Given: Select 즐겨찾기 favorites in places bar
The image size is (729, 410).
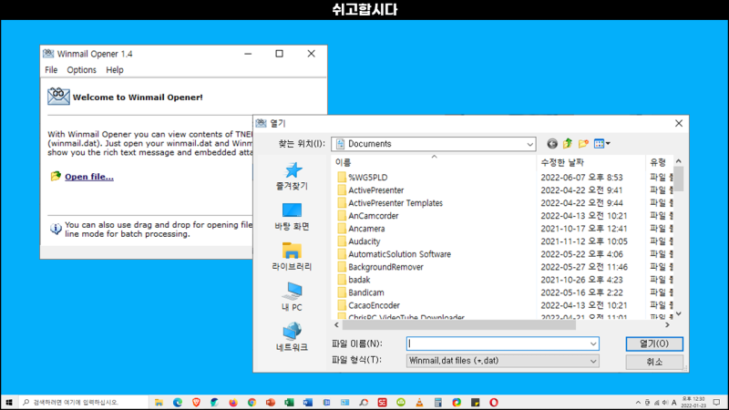Looking at the screenshot, I should click(292, 176).
